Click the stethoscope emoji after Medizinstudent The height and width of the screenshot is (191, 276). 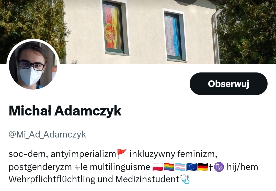pyautogui.click(x=185, y=179)
